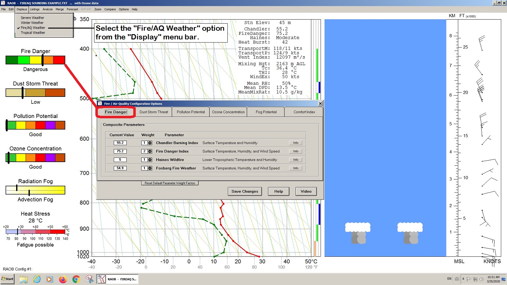Adjust Chandler Burning Index weight stepper
Screen dimensions: 507x285
[x=150, y=143]
